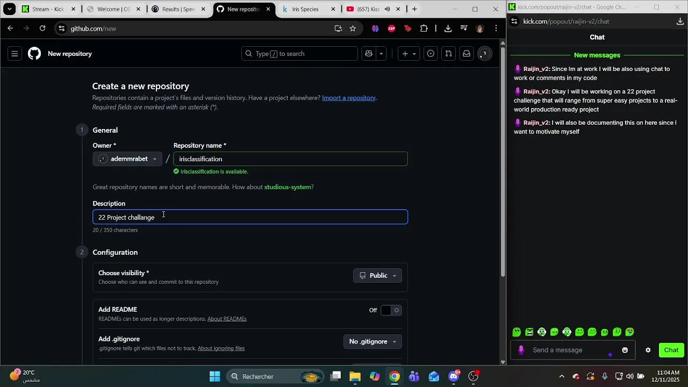
Task: Open the Create new plus dropdown
Action: tap(409, 54)
